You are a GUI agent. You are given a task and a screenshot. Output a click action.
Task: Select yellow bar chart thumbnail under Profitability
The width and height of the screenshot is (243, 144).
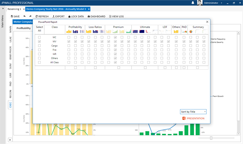tap(69, 32)
